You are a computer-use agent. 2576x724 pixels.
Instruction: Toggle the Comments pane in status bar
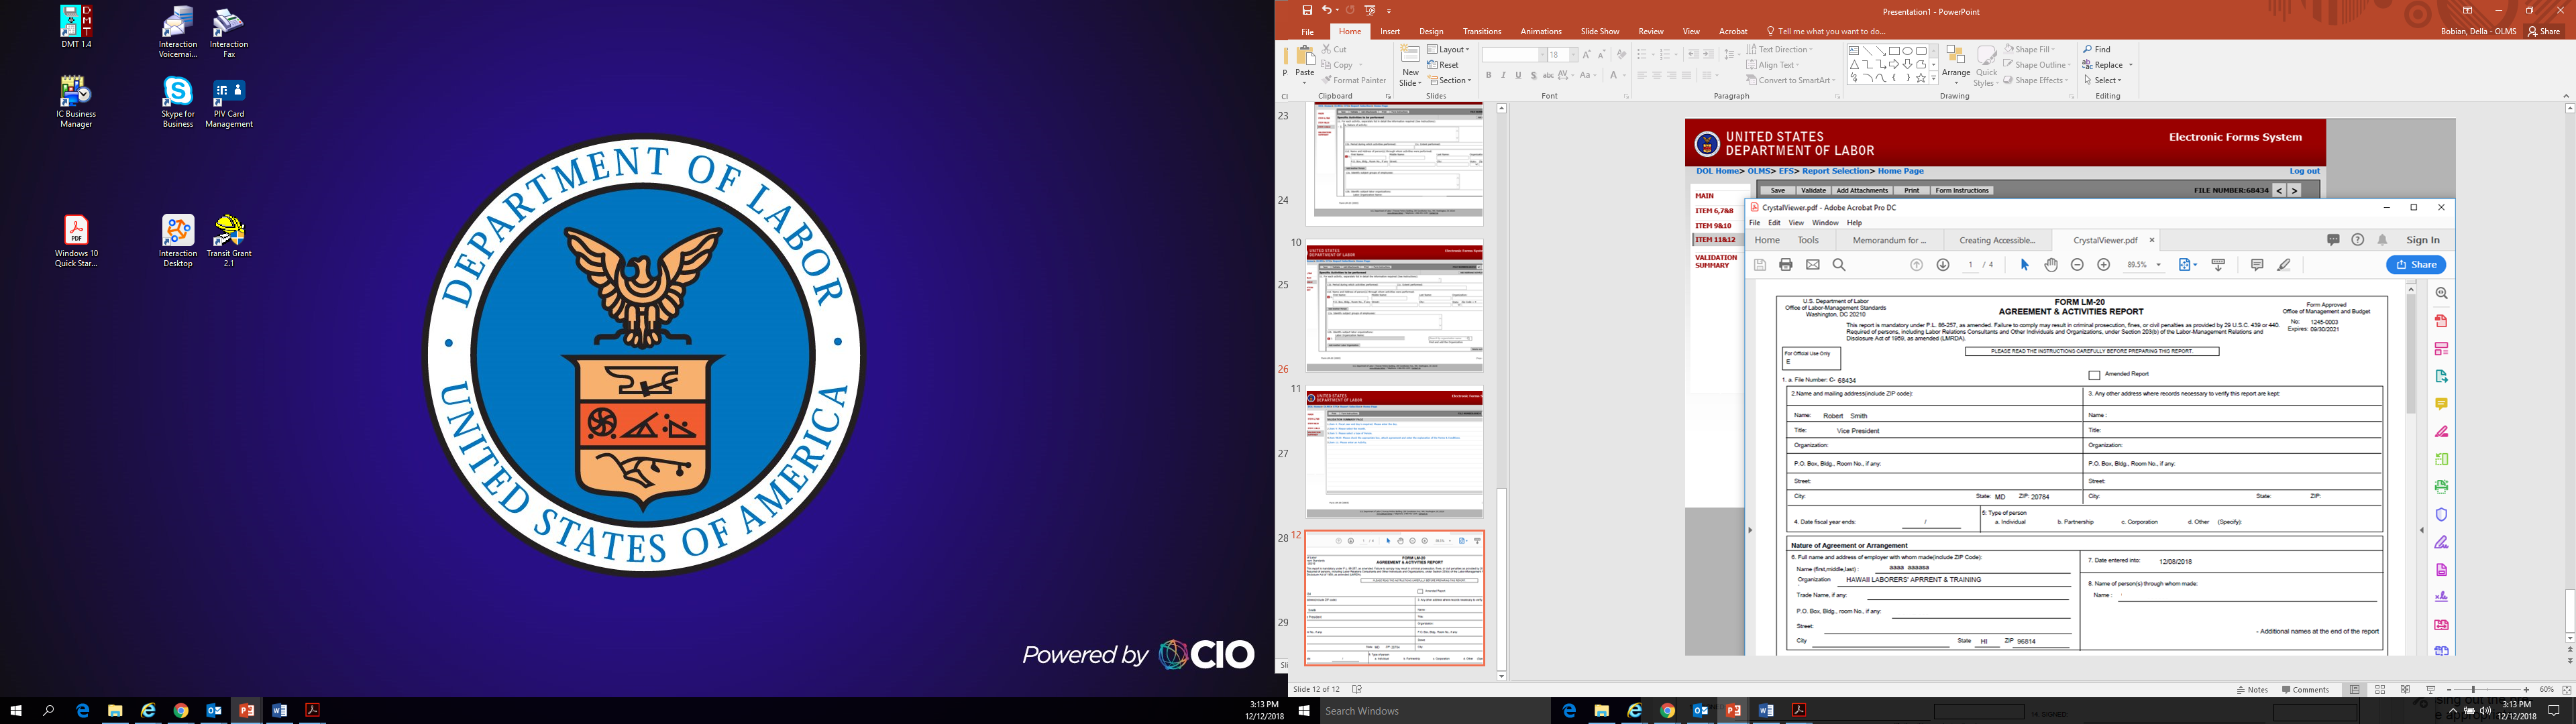[x=2306, y=690]
